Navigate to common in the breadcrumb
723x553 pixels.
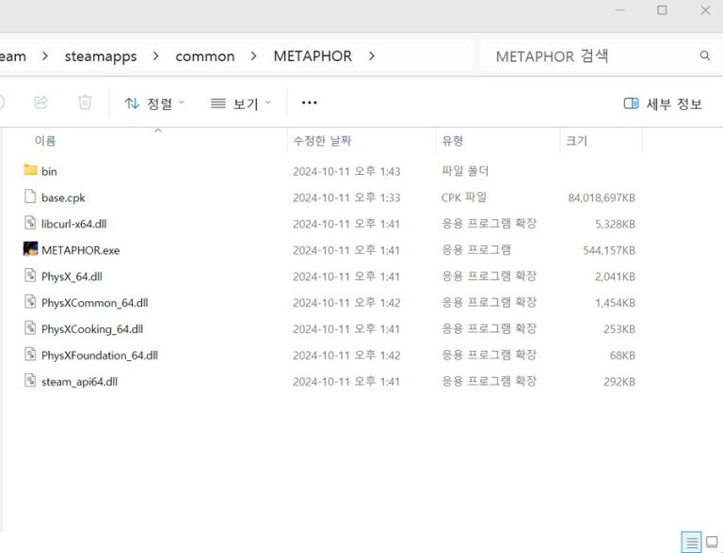tap(204, 56)
